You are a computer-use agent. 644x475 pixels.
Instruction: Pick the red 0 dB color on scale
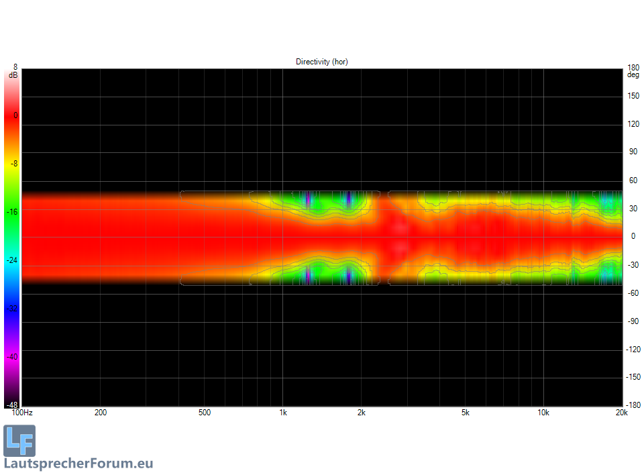pos(13,115)
